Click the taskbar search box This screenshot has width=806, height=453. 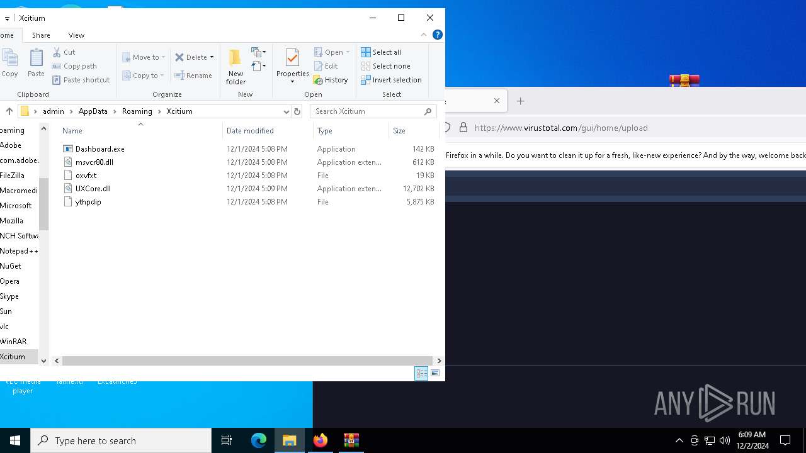click(121, 440)
